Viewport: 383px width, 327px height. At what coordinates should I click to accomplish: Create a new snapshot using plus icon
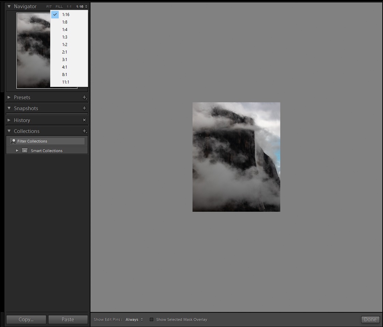(84, 108)
